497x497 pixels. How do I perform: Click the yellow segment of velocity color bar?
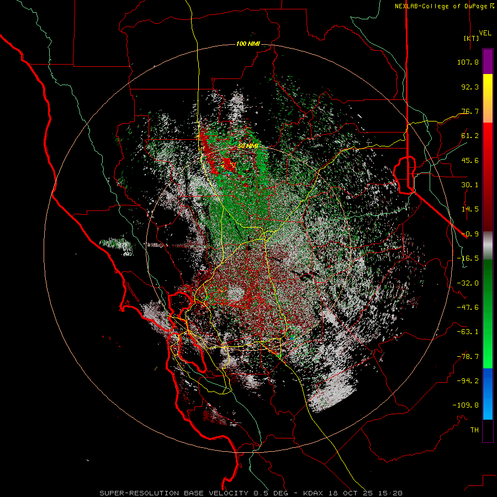coord(488,86)
